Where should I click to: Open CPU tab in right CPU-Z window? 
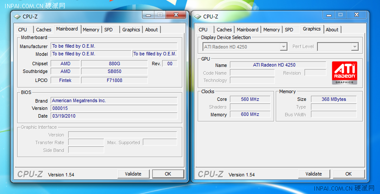click(203, 30)
